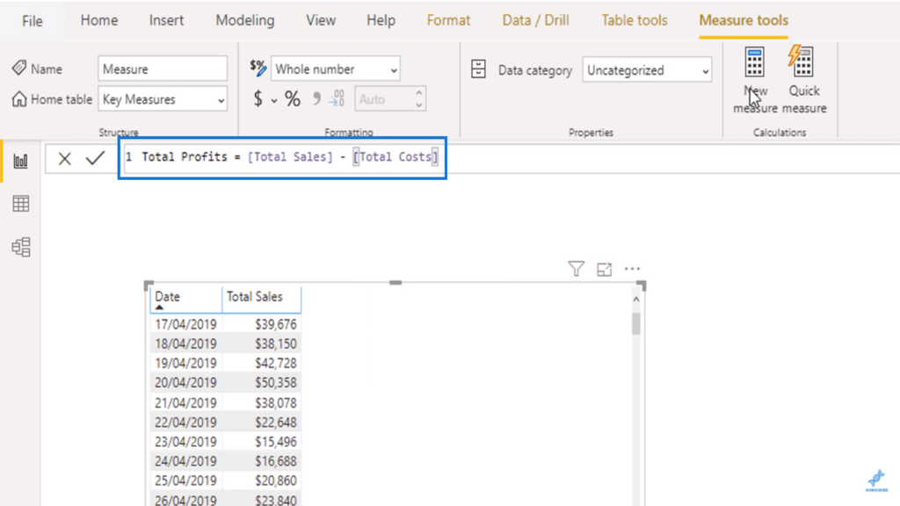Apply currency format with dollar sign
This screenshot has height=506, width=900.
pos(258,98)
